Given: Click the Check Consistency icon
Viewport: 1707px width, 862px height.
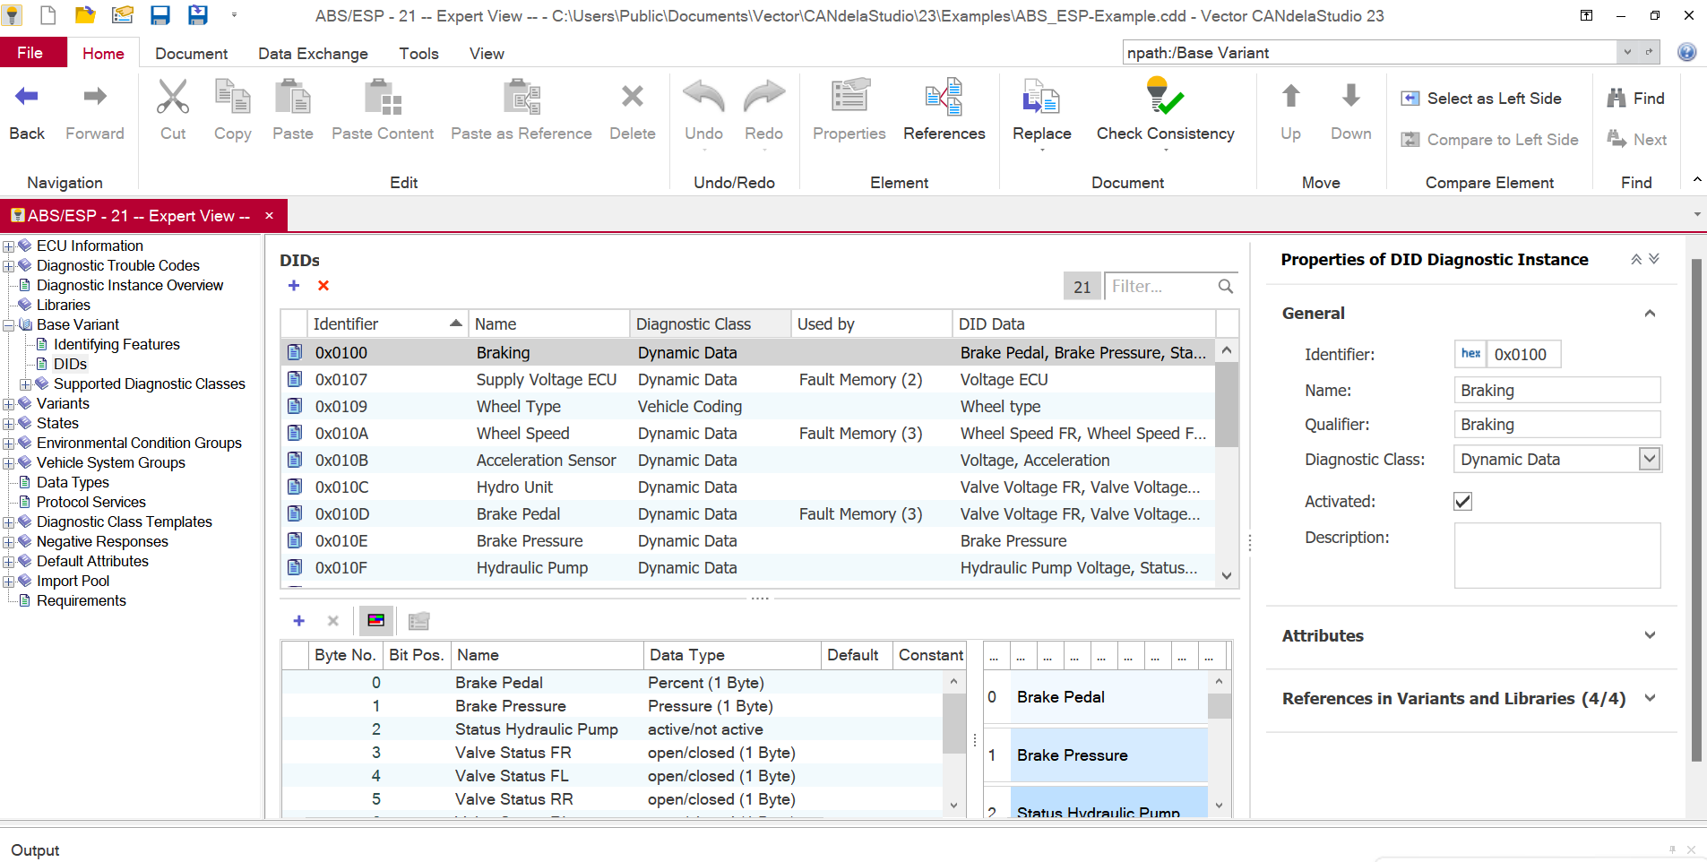Looking at the screenshot, I should [1165, 96].
